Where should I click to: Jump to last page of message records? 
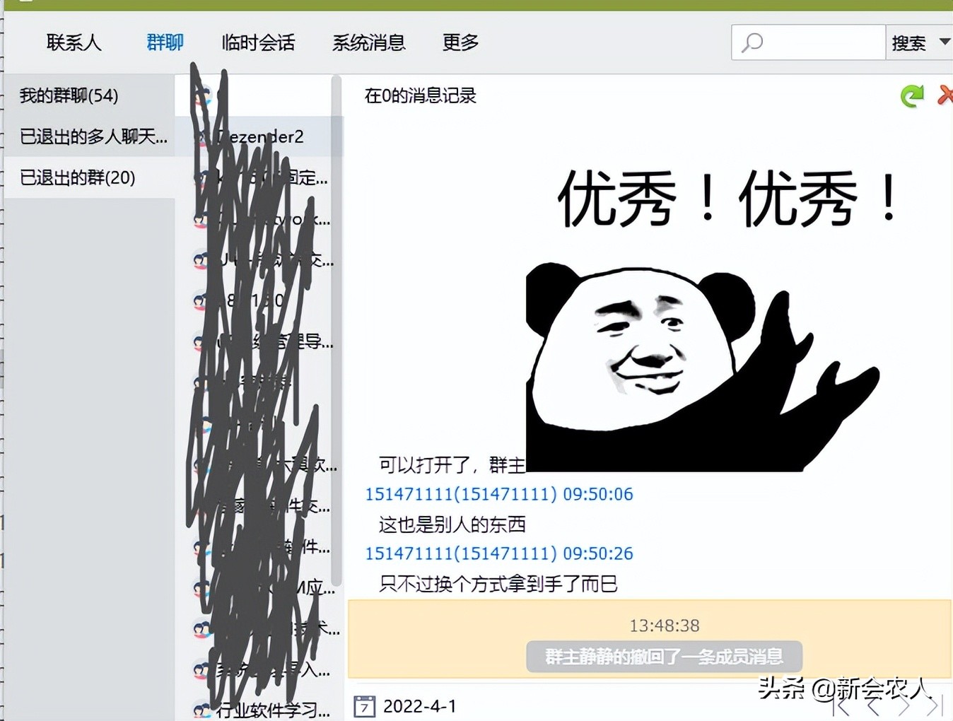click(x=935, y=704)
